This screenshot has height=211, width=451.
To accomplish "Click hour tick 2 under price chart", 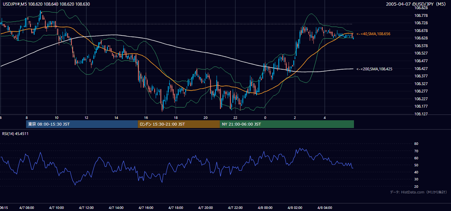I will tap(295, 117).
